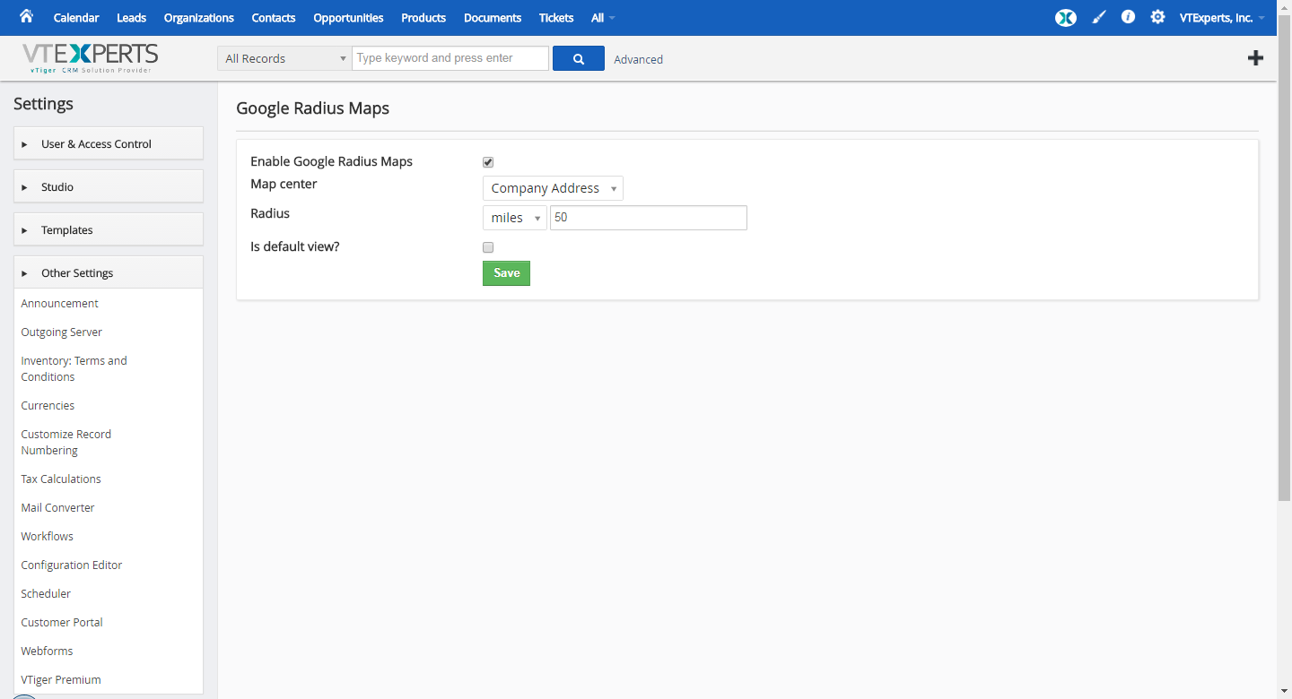Collapse the Other Settings section

[109, 272]
